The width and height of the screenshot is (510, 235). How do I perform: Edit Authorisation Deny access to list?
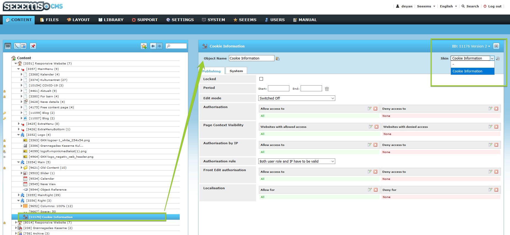(490, 109)
